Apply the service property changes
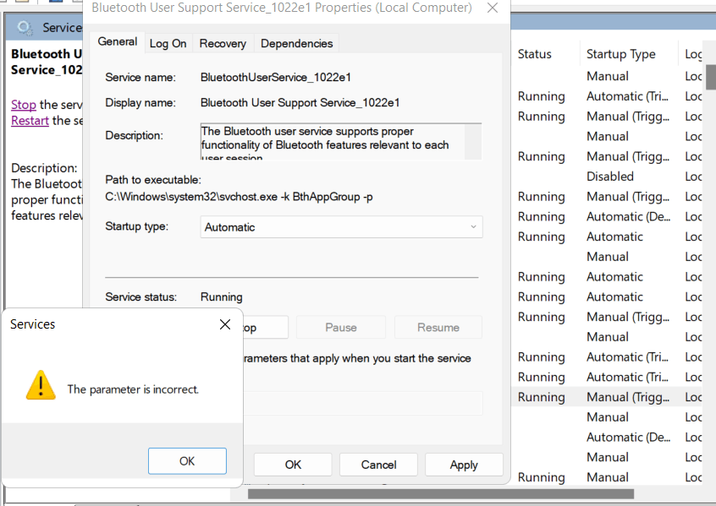The height and width of the screenshot is (506, 716). 464,465
